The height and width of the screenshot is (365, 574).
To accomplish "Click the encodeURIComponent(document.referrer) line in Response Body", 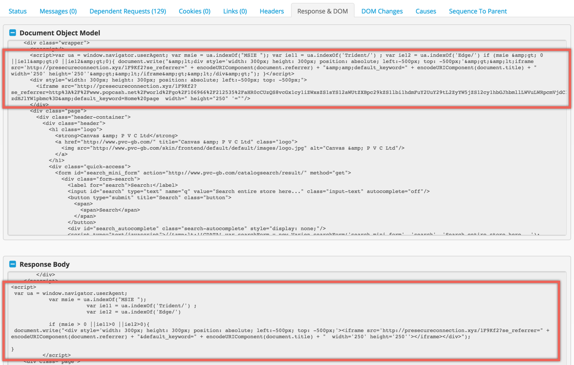I will (241, 337).
